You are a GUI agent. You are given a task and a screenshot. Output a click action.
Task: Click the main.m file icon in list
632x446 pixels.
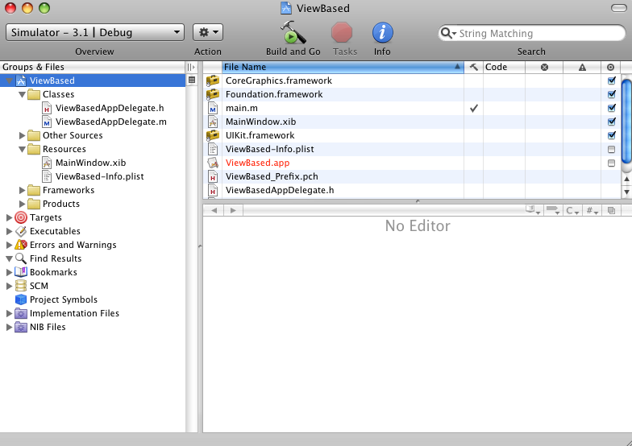click(213, 108)
